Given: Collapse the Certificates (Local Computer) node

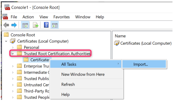Looking at the screenshot, I should (x=6, y=41).
